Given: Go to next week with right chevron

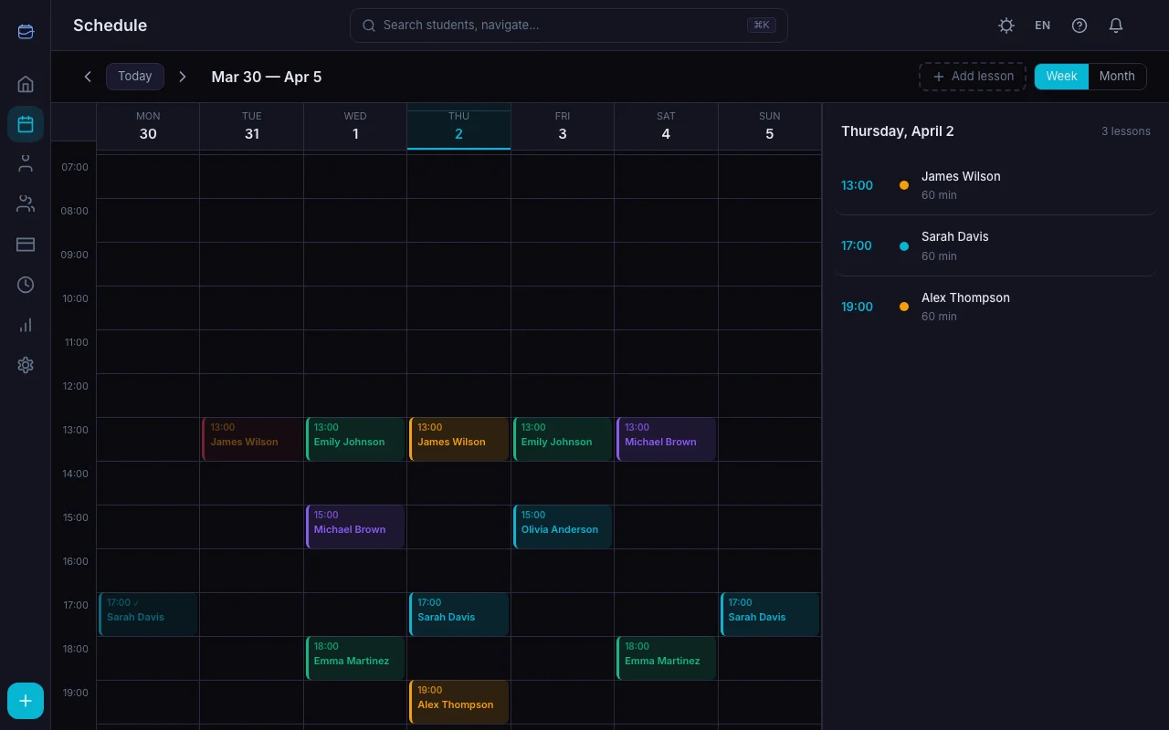Looking at the screenshot, I should pos(183,77).
